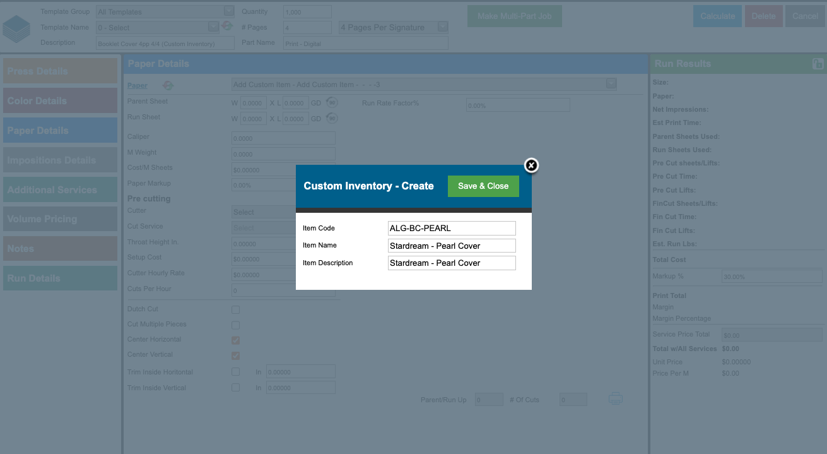Screen dimensions: 827x454
Task: Switch to Impositions Details tab
Action: coord(60,160)
